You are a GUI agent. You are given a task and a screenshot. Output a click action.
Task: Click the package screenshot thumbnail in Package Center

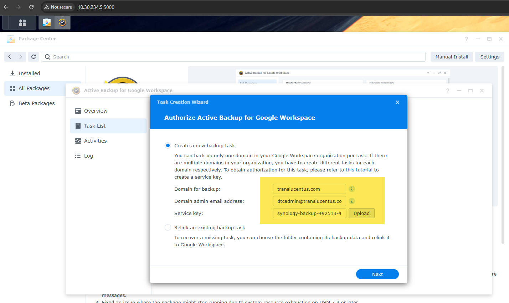(343, 76)
